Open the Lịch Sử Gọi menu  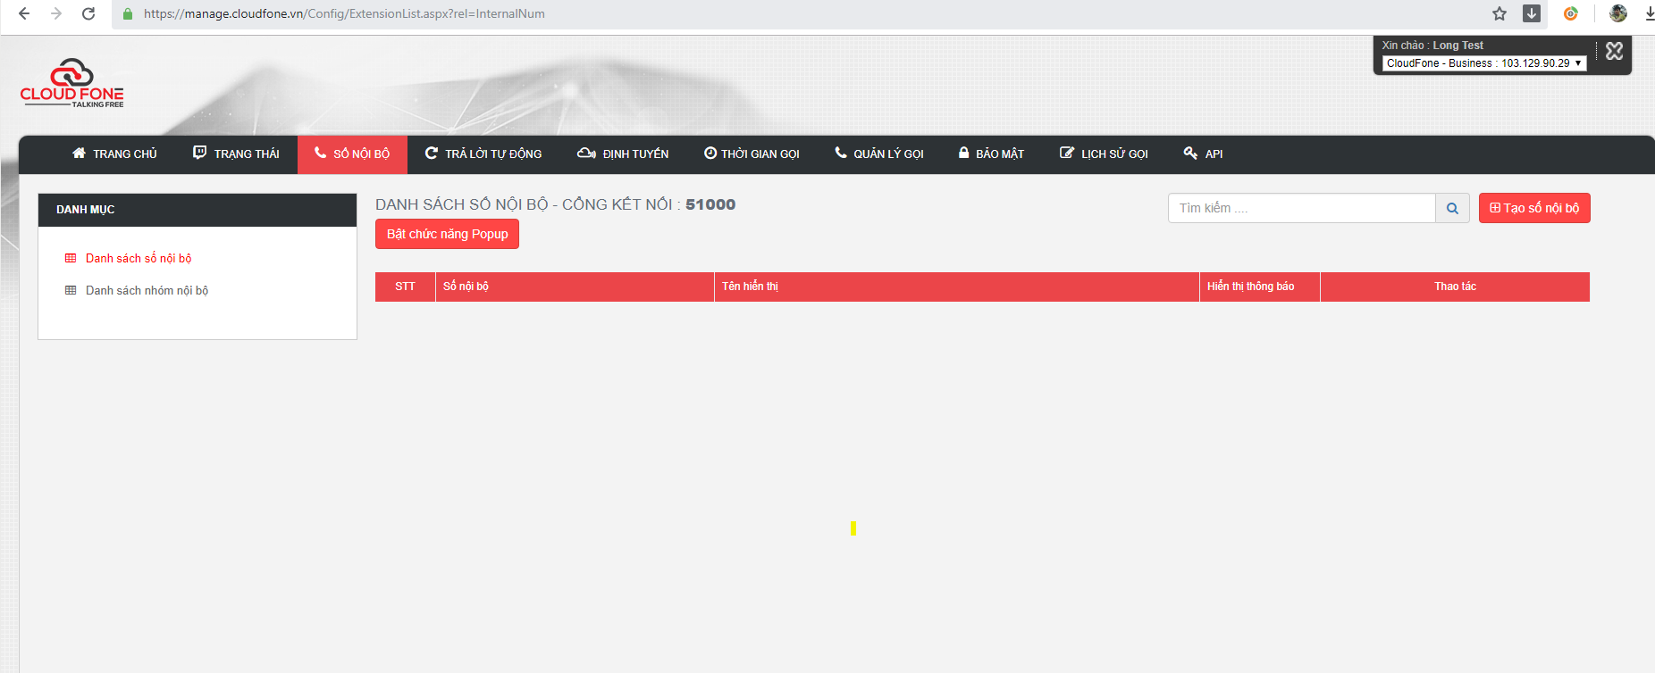pyautogui.click(x=1104, y=154)
